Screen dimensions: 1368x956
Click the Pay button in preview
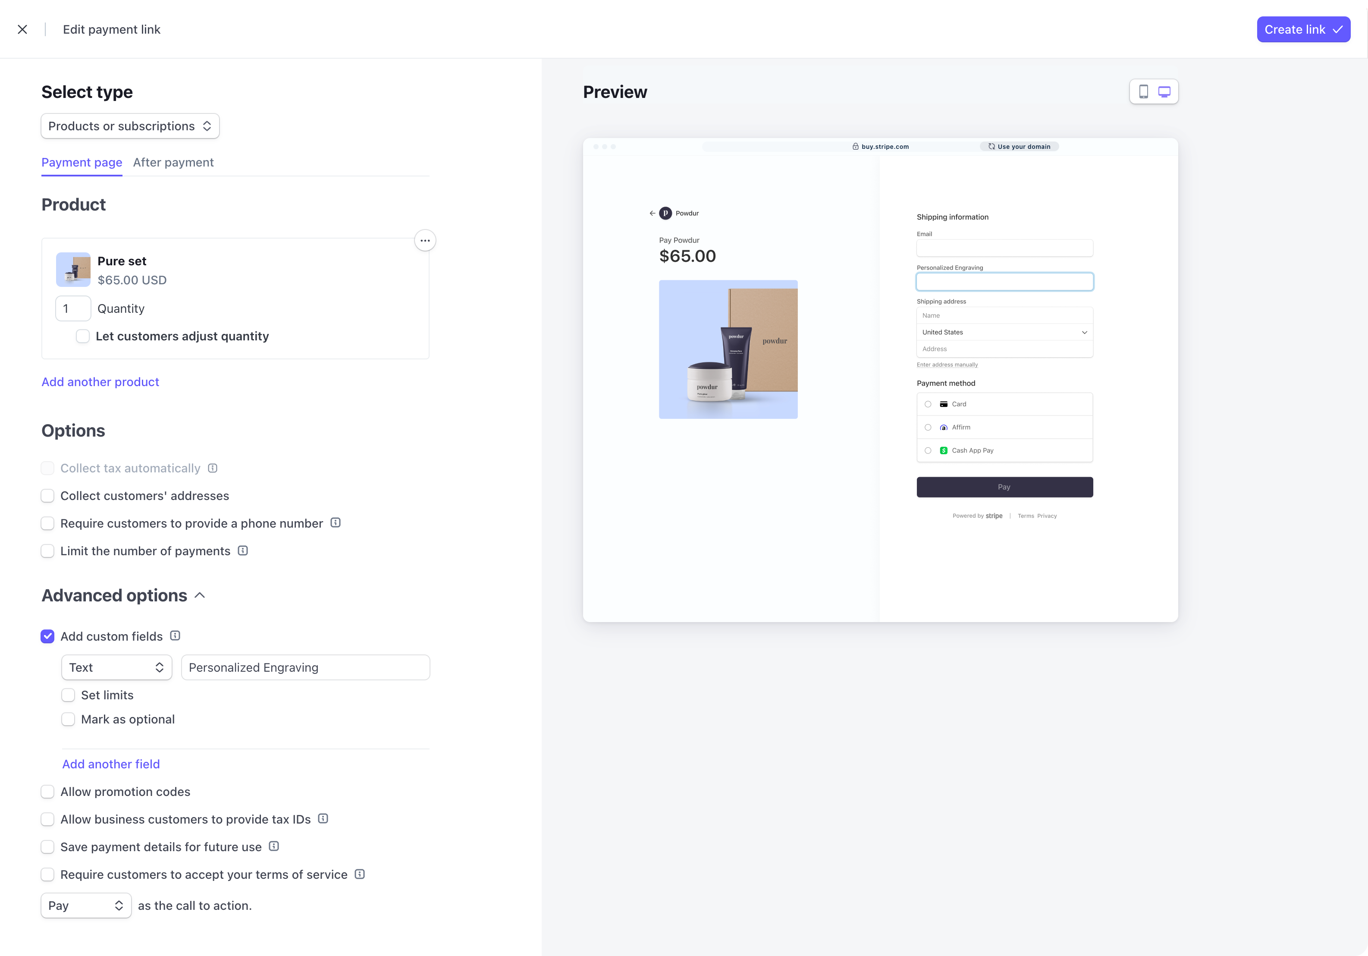pyautogui.click(x=1004, y=487)
